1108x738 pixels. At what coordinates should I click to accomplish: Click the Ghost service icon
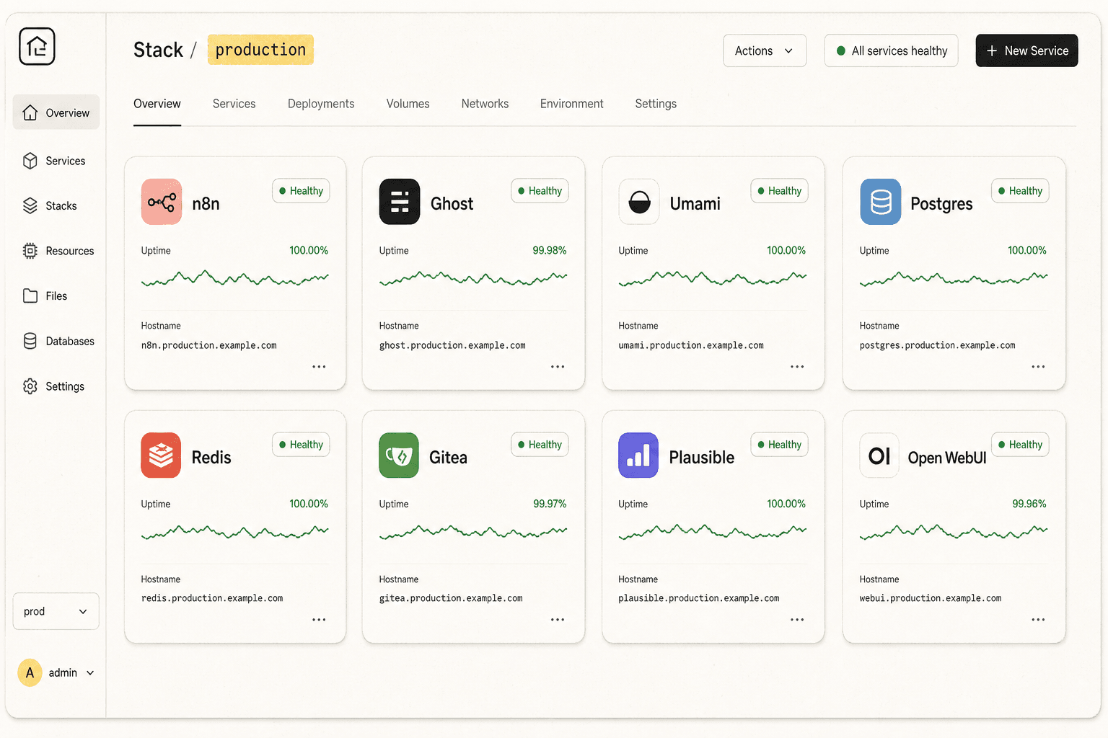point(400,202)
